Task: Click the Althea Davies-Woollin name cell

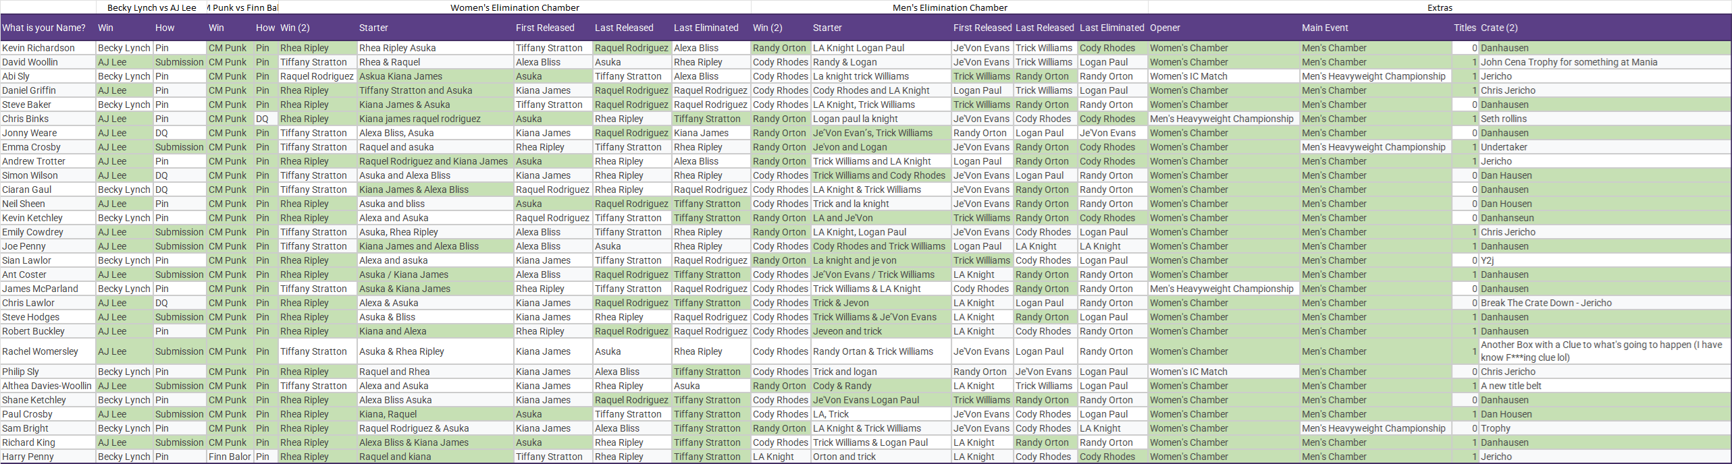Action: [x=47, y=386]
